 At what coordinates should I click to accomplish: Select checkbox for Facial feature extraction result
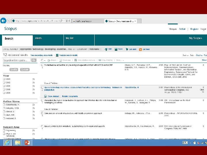tap(42, 65)
